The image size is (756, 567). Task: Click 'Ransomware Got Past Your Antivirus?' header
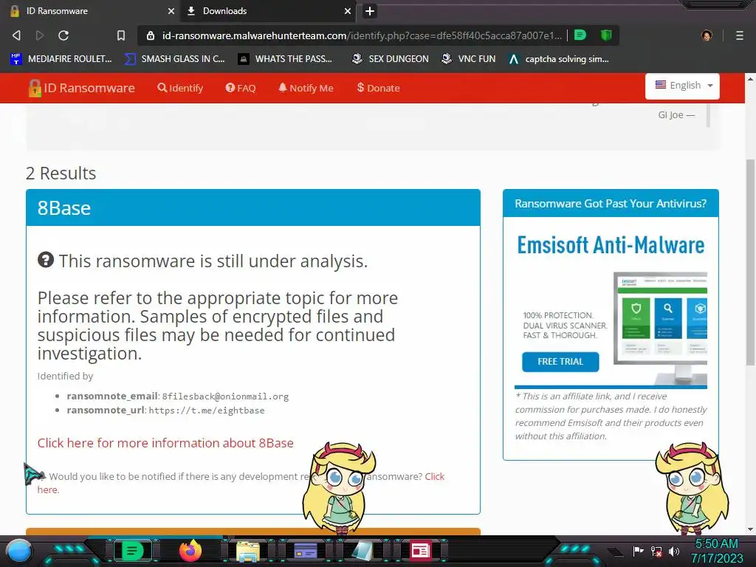[611, 204]
